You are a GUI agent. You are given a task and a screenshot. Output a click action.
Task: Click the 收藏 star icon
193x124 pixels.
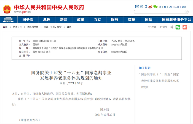149,27
